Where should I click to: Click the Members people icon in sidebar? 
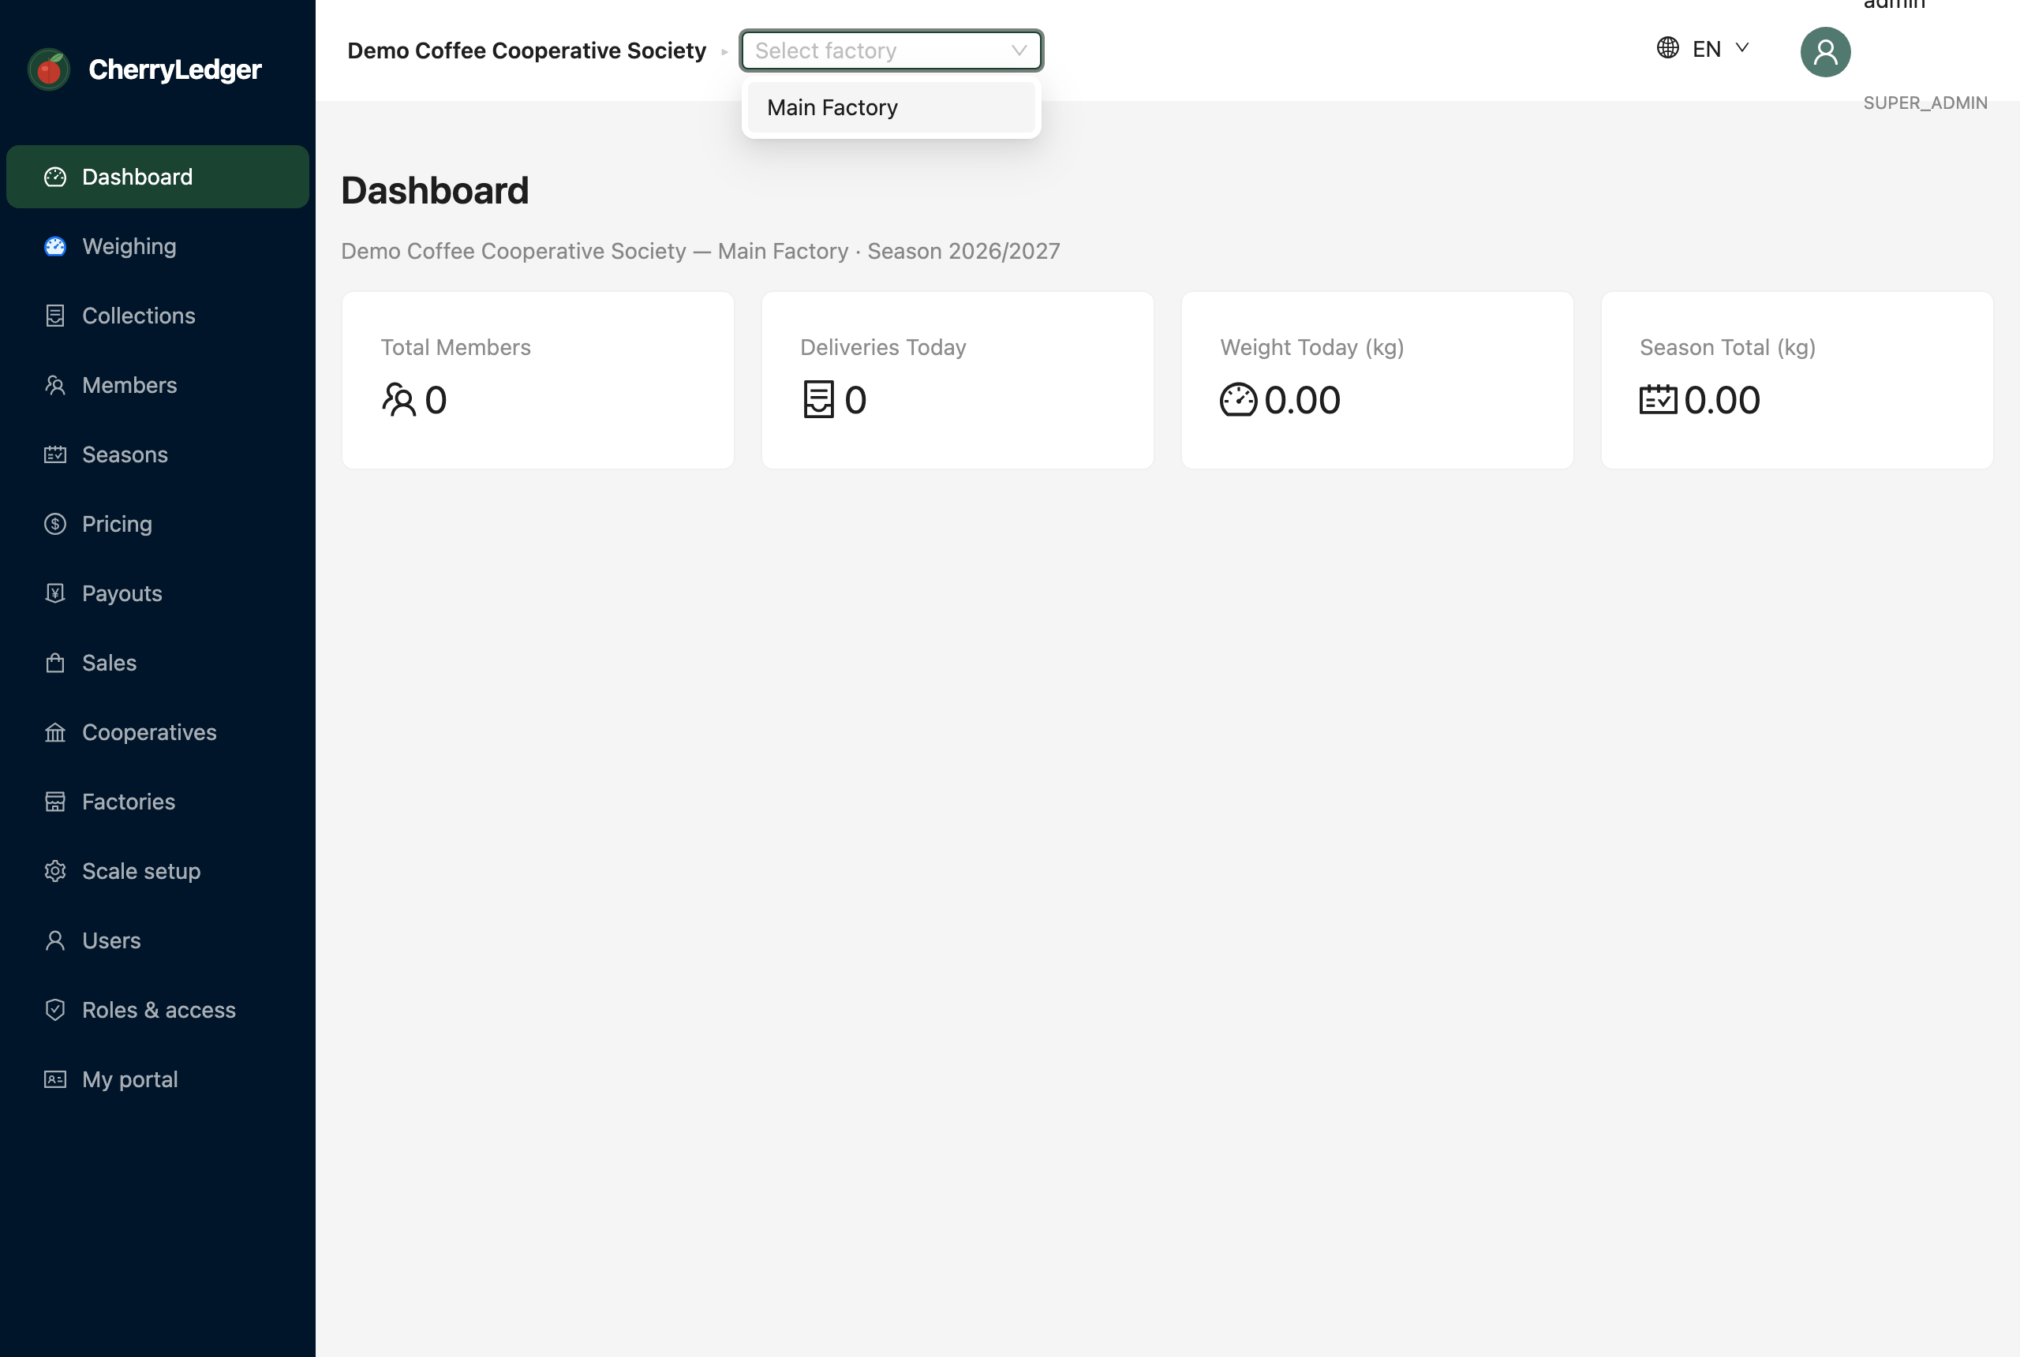click(x=55, y=385)
